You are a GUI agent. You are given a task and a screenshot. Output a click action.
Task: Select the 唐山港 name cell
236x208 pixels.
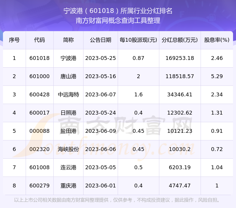pos(68,76)
